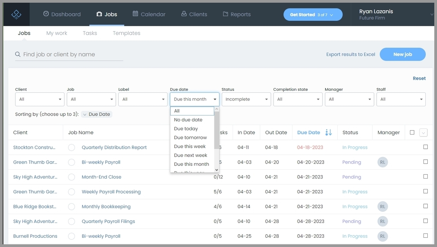The image size is (437, 247).
Task: Mark Weekly Payroll Processing complete circle
Action: click(x=71, y=192)
